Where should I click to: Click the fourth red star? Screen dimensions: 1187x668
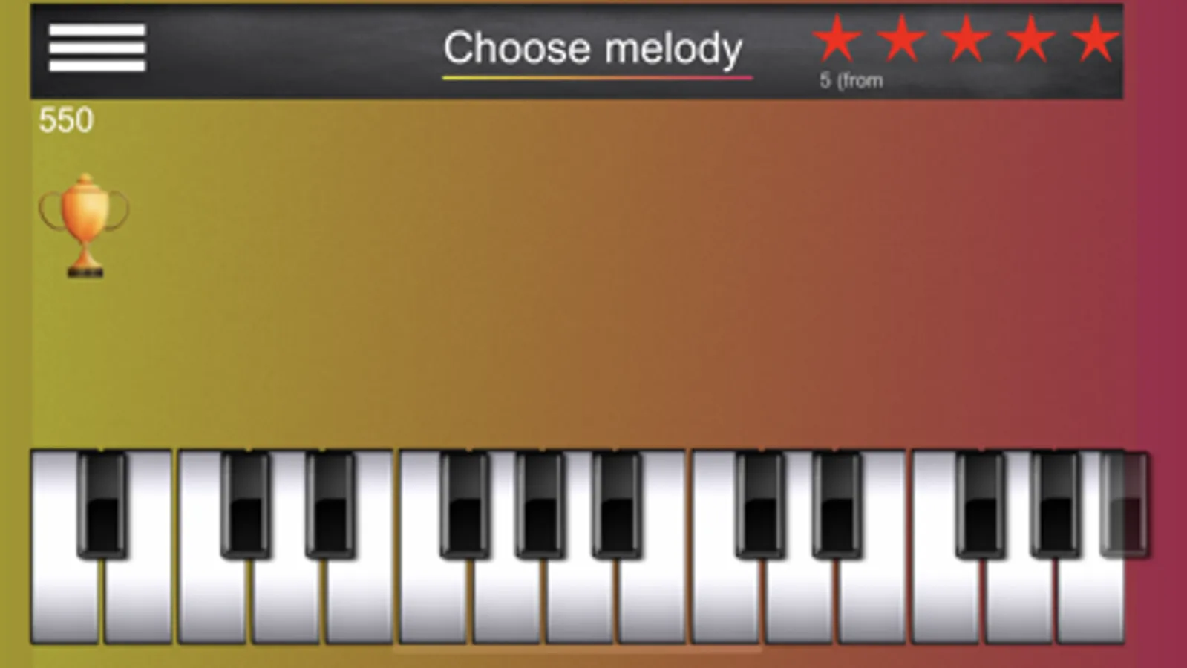pyautogui.click(x=1031, y=39)
